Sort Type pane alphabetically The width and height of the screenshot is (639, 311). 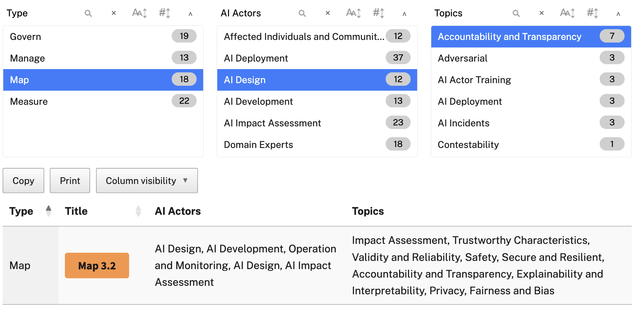[x=139, y=13]
